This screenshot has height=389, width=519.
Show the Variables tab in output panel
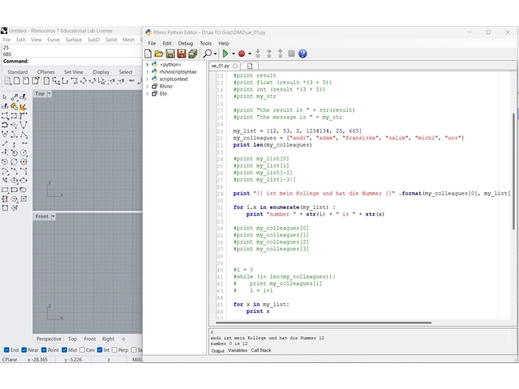point(238,350)
